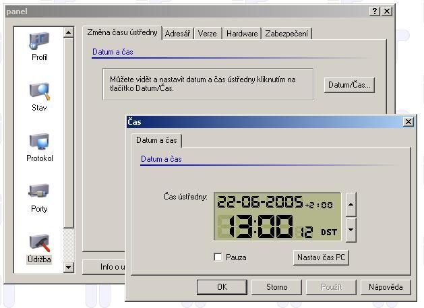Image resolution: width=424 pixels, height=308 pixels.
Task: Enable the Pauza checkbox
Action: pyautogui.click(x=218, y=257)
